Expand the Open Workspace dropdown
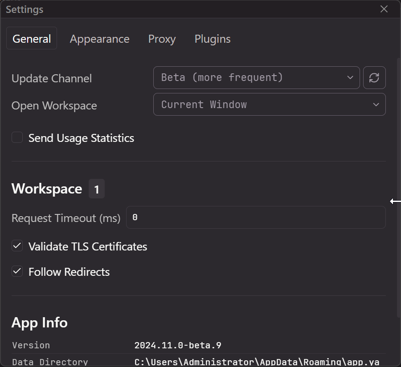401x367 pixels. click(x=269, y=105)
